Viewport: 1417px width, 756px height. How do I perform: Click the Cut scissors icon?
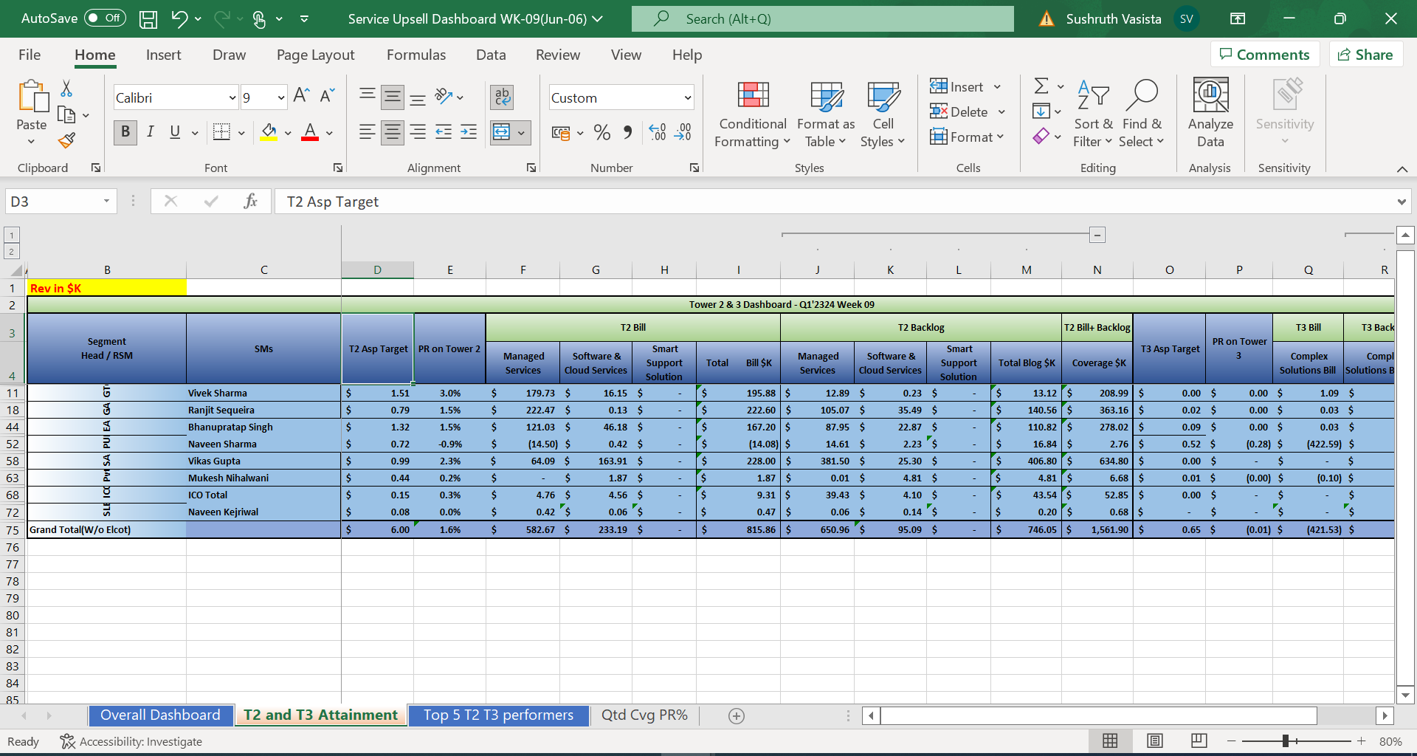(x=66, y=89)
